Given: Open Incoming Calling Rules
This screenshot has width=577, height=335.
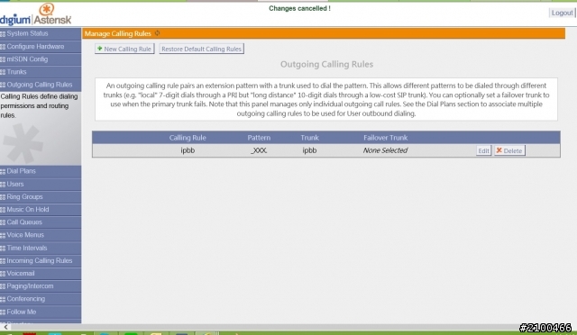Looking at the screenshot, I should [41, 261].
